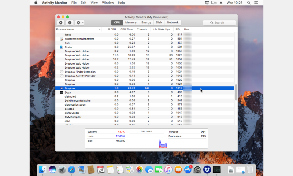Viewport: 293px width, 176px height.
Task: Open Spotlight search in menu bar
Action: point(249,3)
